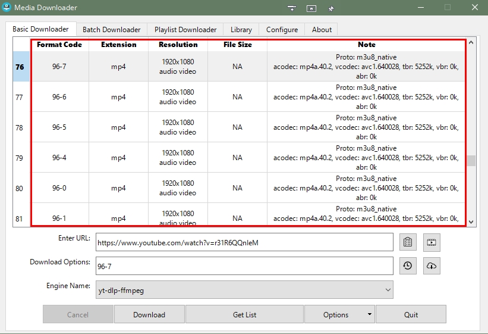Image resolution: width=488 pixels, height=334 pixels.
Task: Go to the Library tab
Action: (x=241, y=30)
